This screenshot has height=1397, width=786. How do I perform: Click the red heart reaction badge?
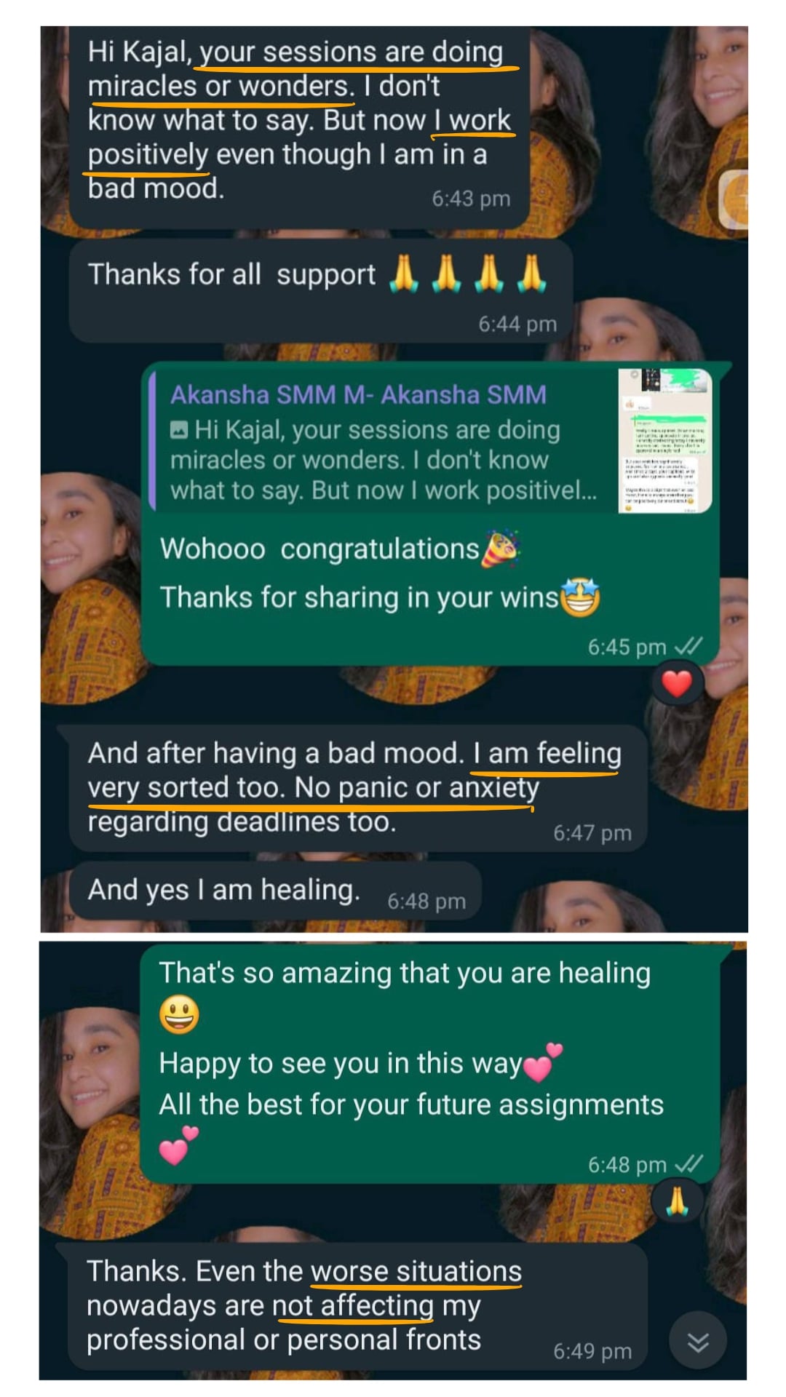(x=677, y=683)
